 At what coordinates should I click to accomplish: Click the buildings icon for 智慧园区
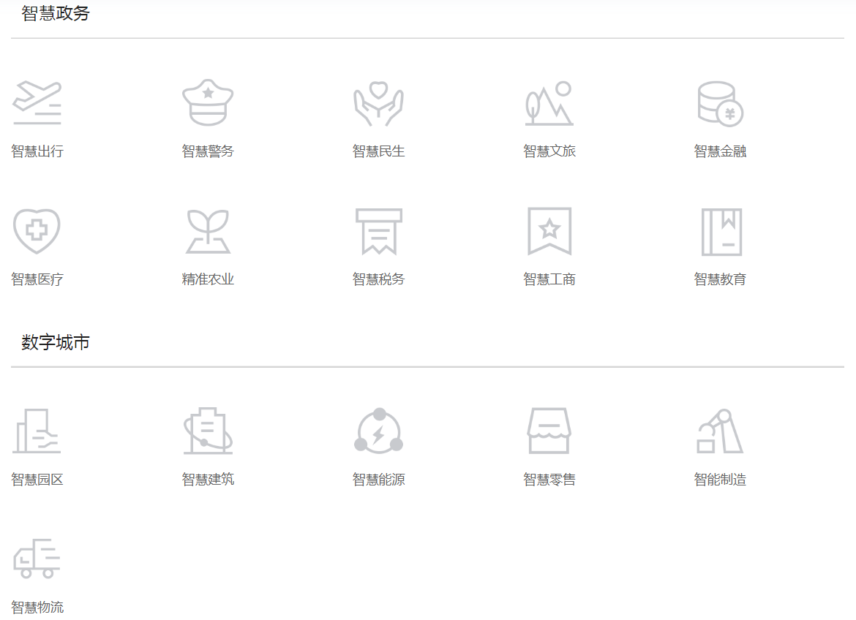coord(37,431)
